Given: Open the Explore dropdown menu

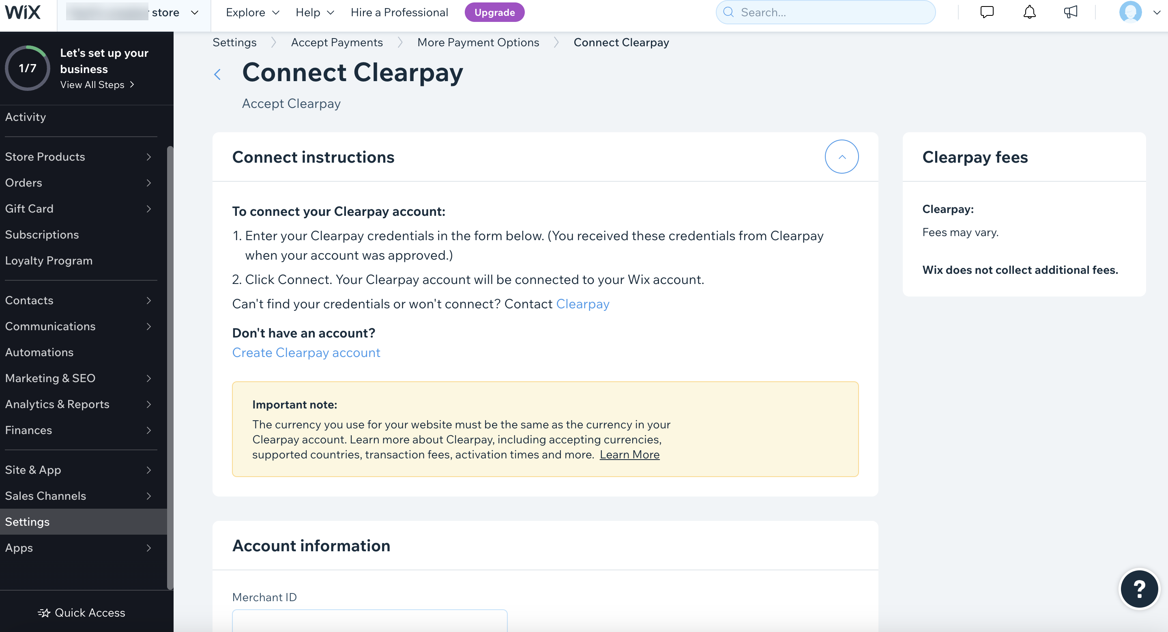Looking at the screenshot, I should point(253,13).
